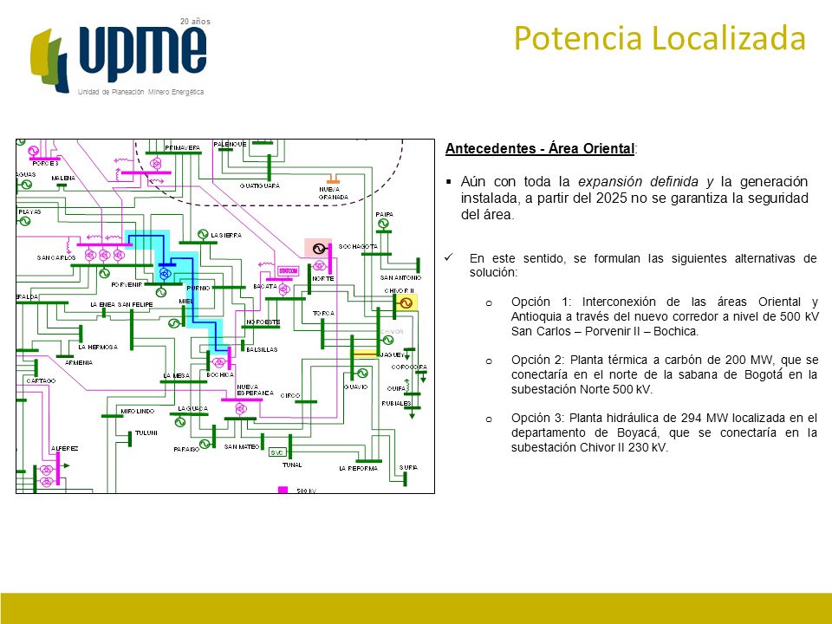Click the checkmark bullet before 'En este sentido'

point(449,257)
